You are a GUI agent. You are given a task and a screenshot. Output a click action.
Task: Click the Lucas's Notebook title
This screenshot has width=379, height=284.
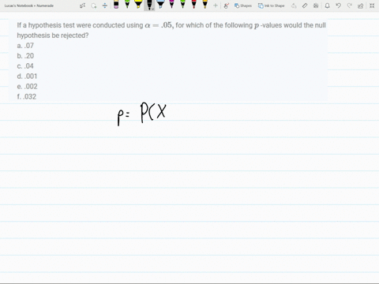[x=29, y=6]
